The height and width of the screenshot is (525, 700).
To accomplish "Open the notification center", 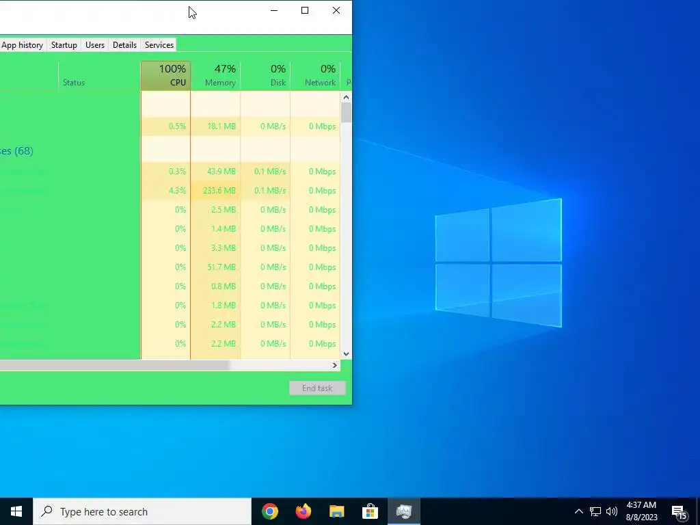I will click(x=680, y=512).
